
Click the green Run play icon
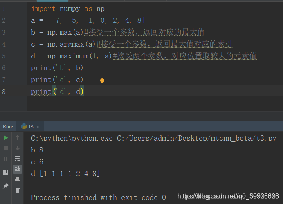pyautogui.click(x=6, y=138)
